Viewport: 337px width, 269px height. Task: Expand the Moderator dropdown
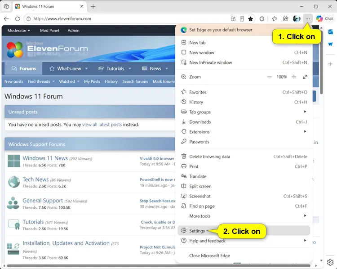coord(19,31)
